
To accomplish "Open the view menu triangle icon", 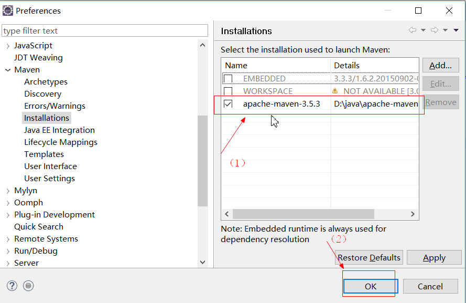I will click(x=456, y=30).
